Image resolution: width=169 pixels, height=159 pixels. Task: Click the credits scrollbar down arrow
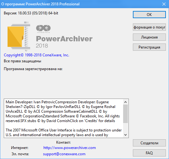point(125,135)
